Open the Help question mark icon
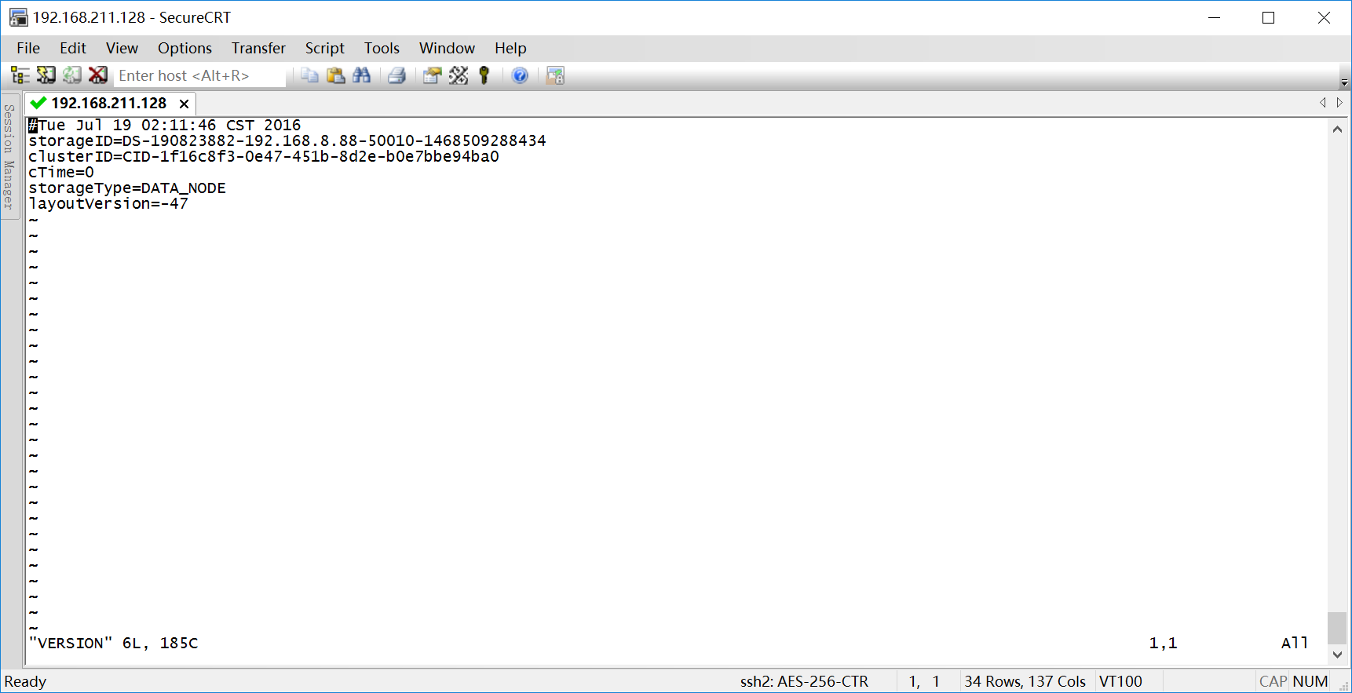 tap(520, 75)
